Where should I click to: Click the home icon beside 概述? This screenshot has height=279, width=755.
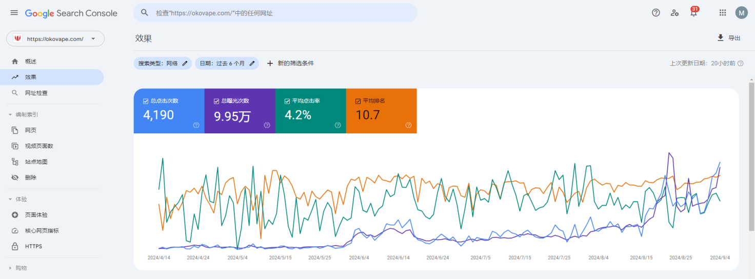[x=15, y=62]
